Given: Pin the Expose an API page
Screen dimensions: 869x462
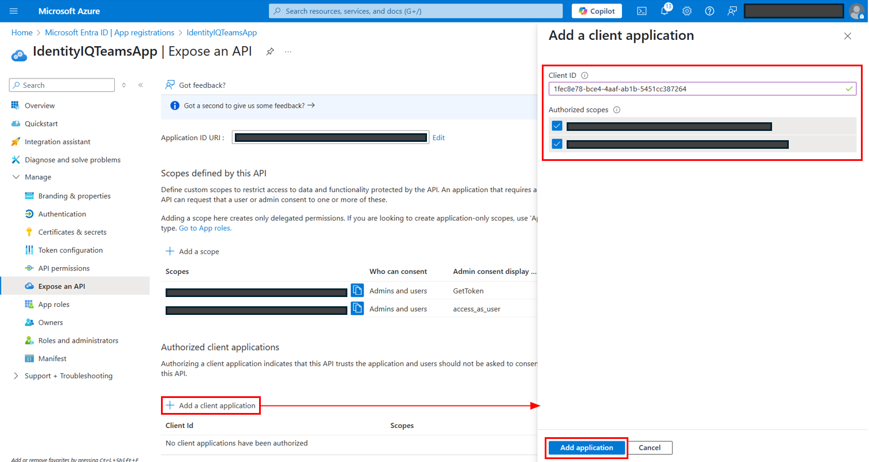Looking at the screenshot, I should coord(269,51).
